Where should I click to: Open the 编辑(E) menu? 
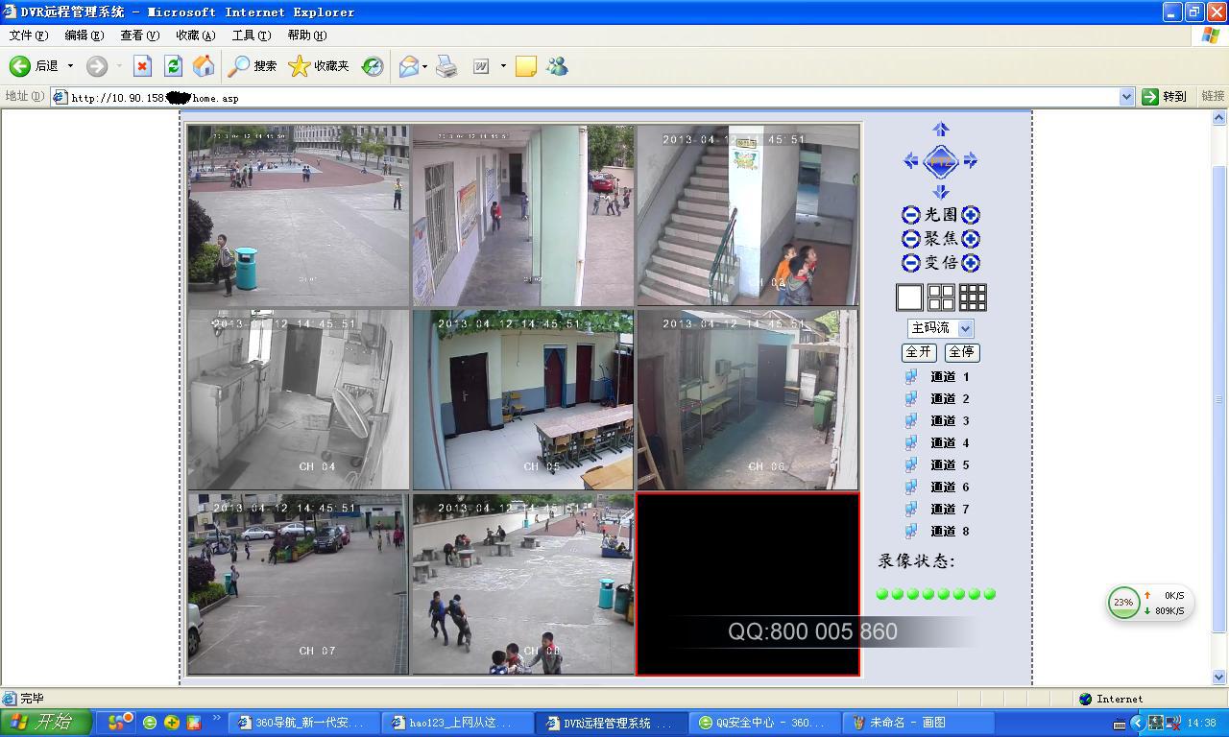pos(84,36)
